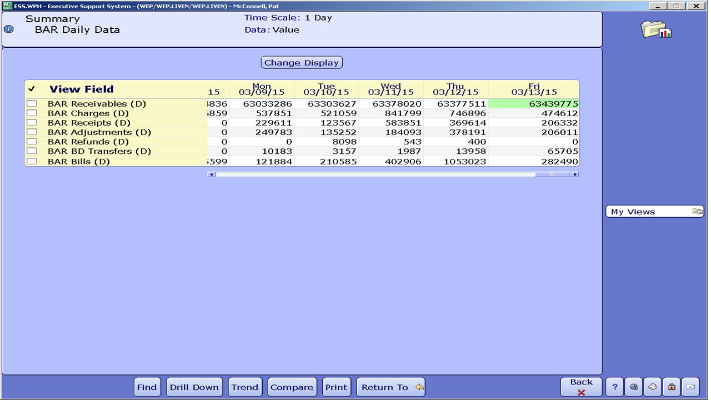
Task: Click the Bills value 1053023
Action: (x=464, y=162)
